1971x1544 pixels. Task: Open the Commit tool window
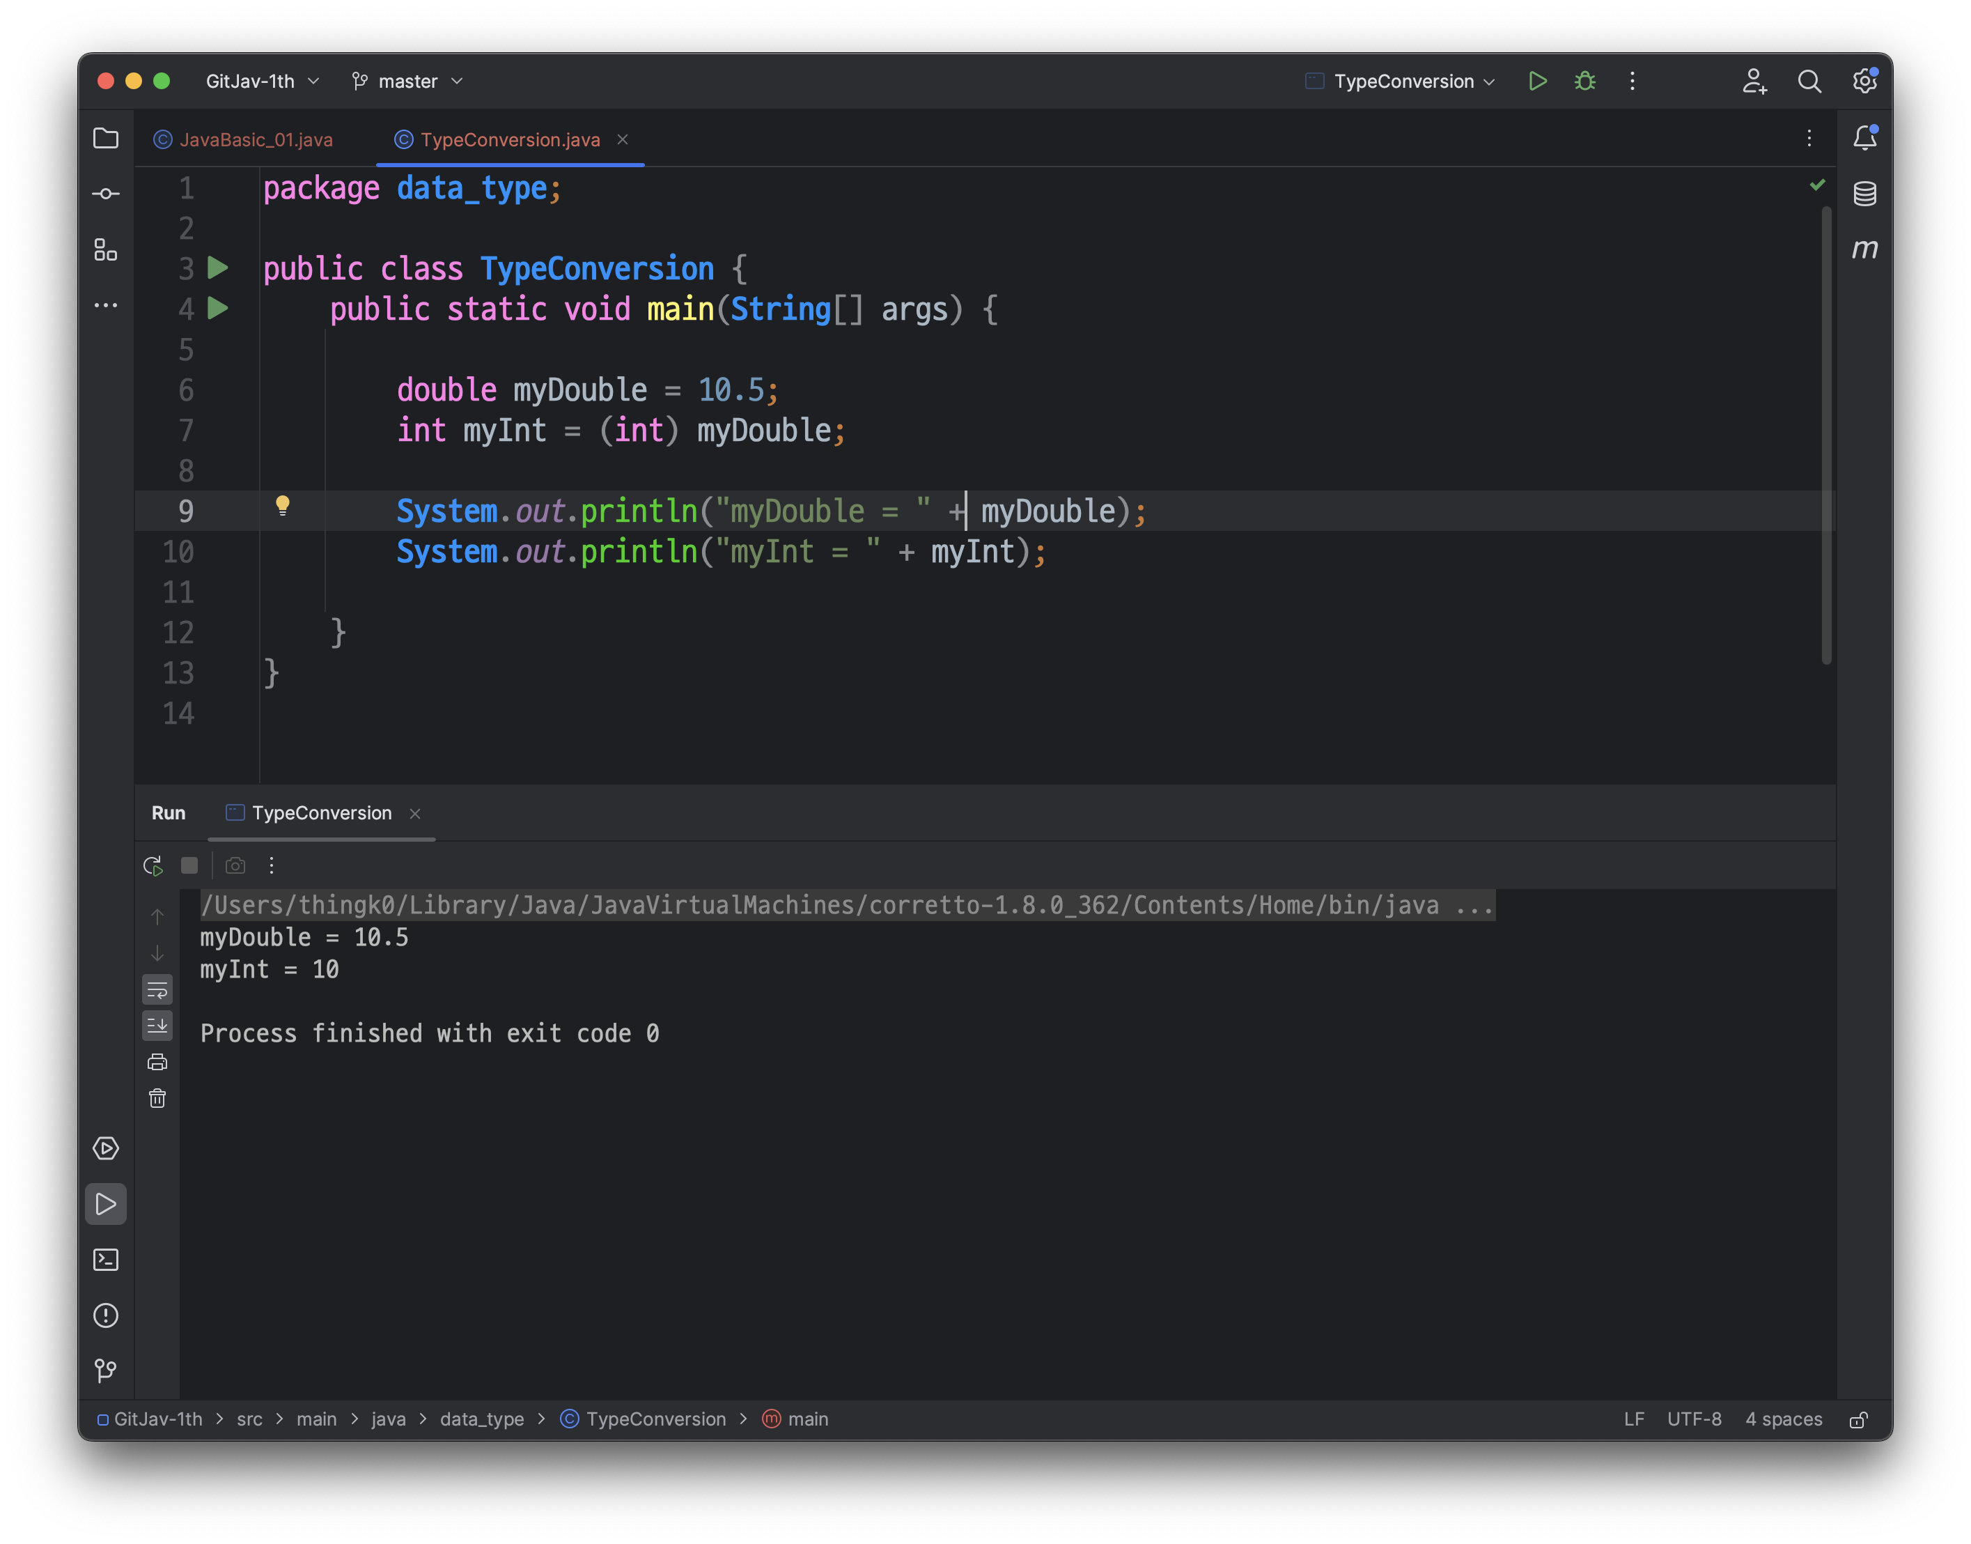[x=106, y=194]
